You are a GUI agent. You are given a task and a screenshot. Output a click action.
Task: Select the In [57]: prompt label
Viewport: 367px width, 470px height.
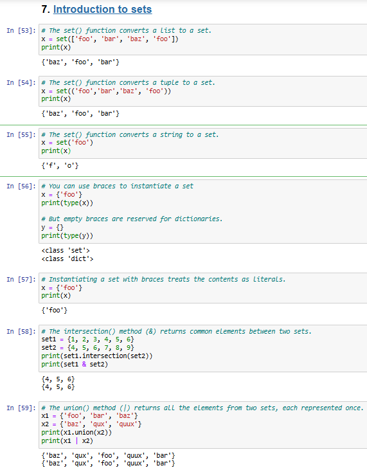pyautogui.click(x=21, y=279)
